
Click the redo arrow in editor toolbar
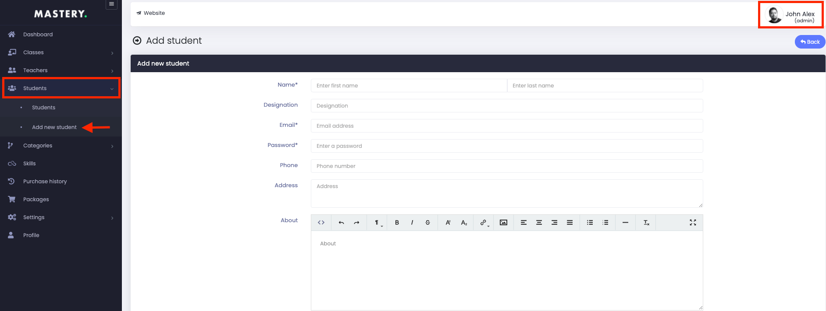coord(356,223)
